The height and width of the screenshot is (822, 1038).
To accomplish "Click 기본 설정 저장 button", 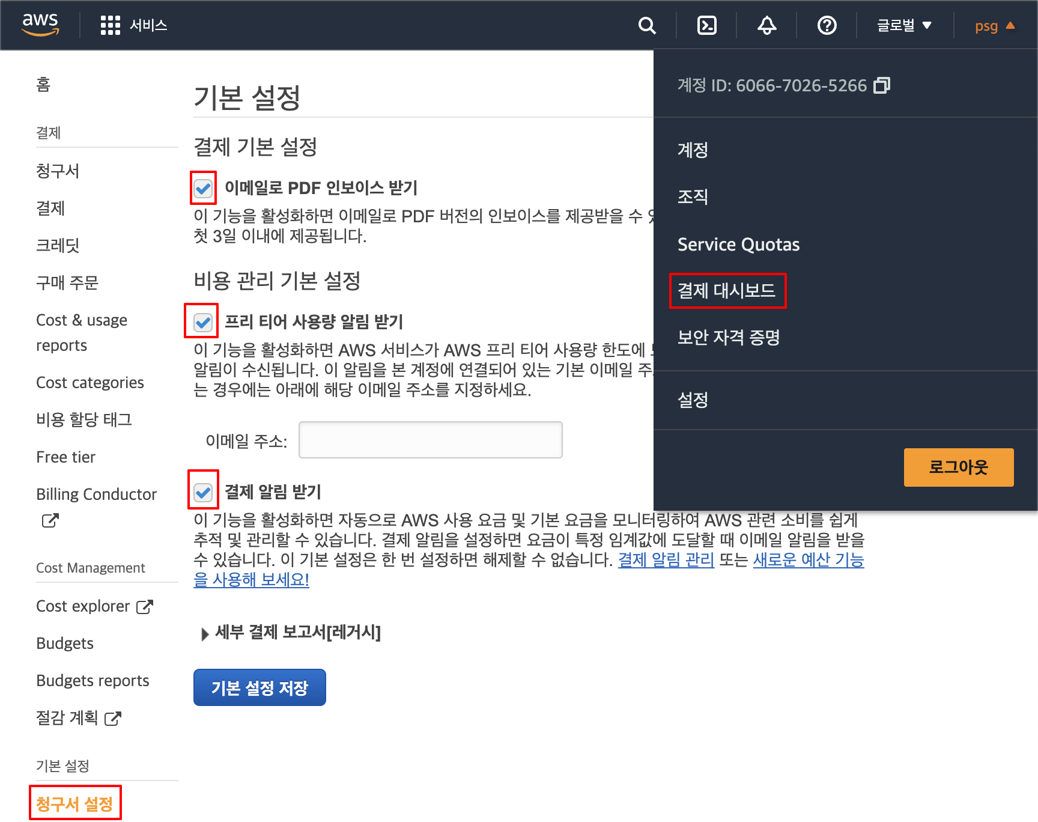I will coord(259,687).
